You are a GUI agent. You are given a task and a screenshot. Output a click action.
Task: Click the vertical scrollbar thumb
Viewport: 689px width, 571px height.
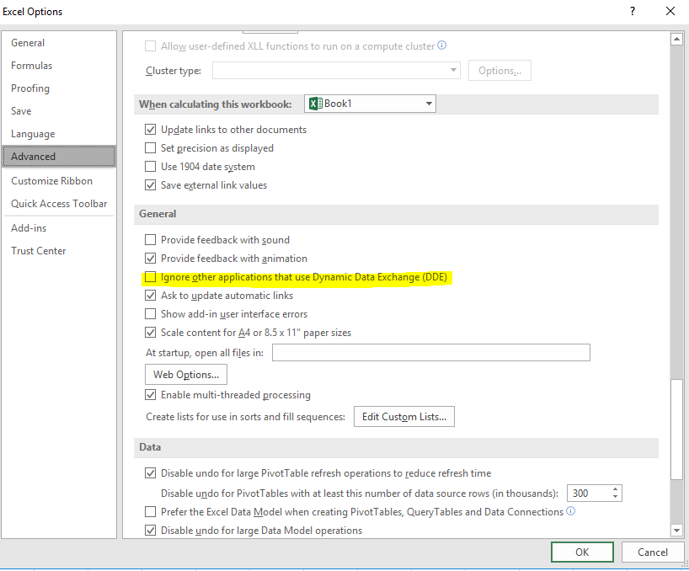point(676,429)
